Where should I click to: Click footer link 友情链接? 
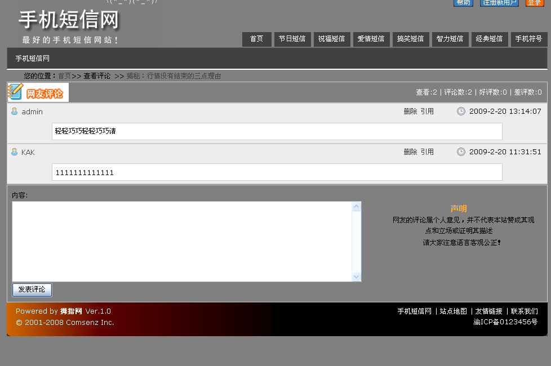[489, 311]
